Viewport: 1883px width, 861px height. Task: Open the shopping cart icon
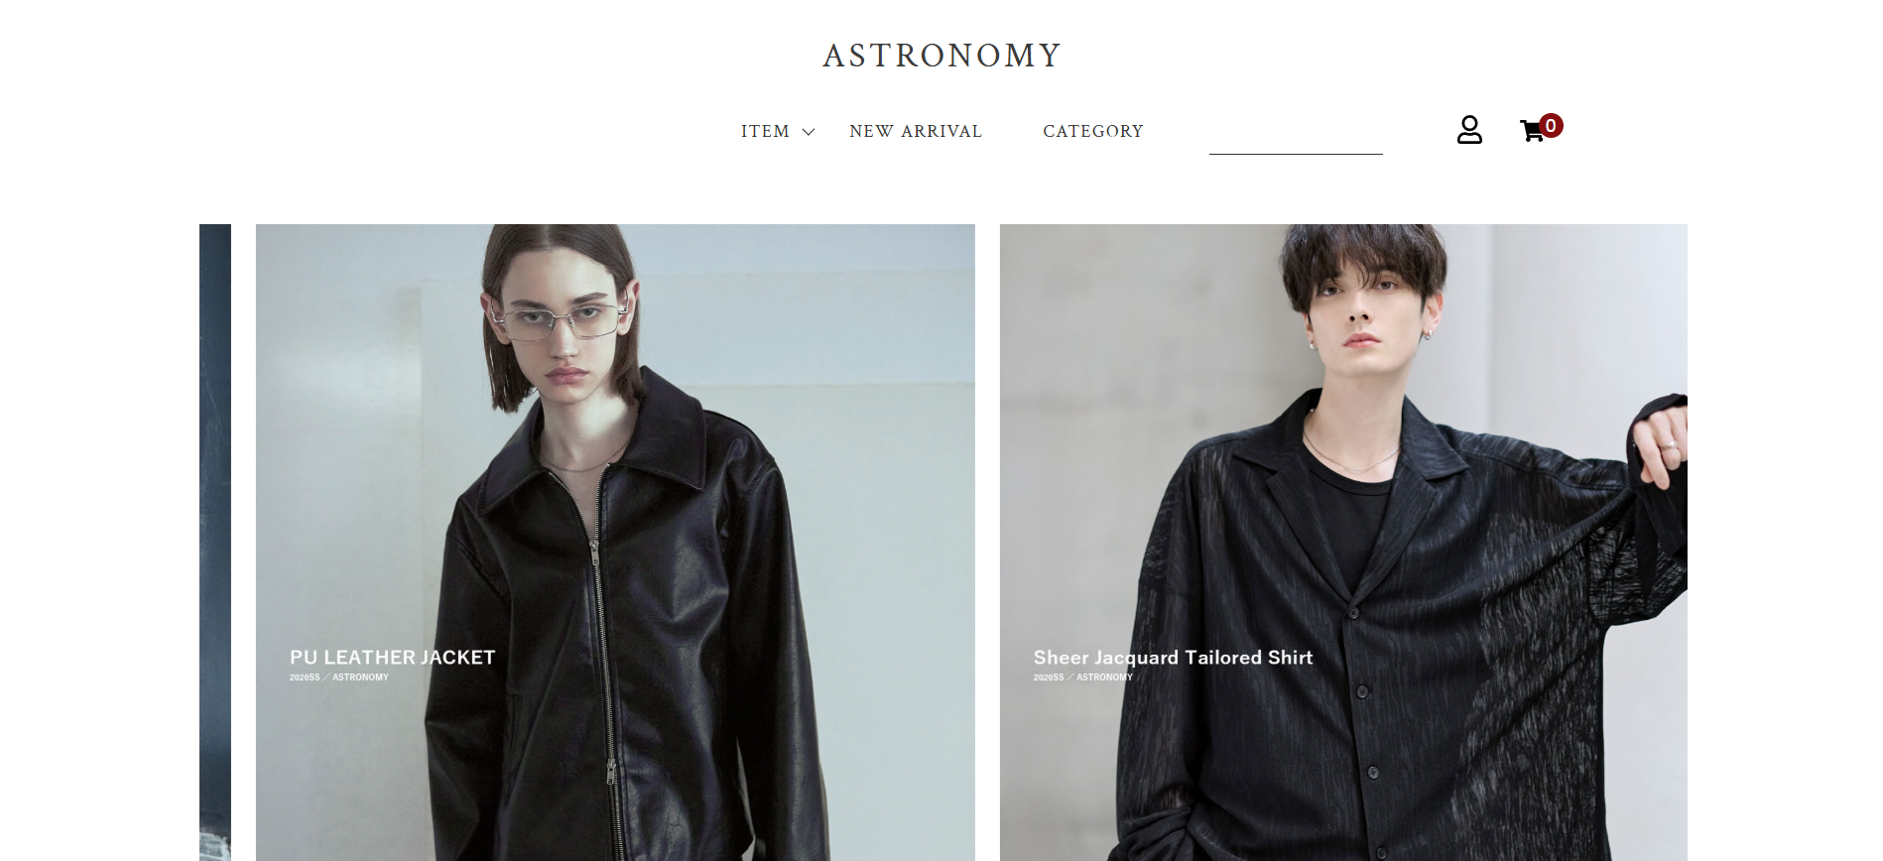pyautogui.click(x=1533, y=131)
